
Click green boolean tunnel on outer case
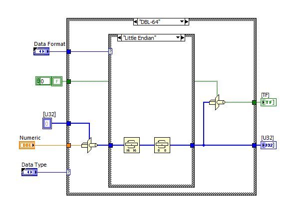tap(69, 81)
